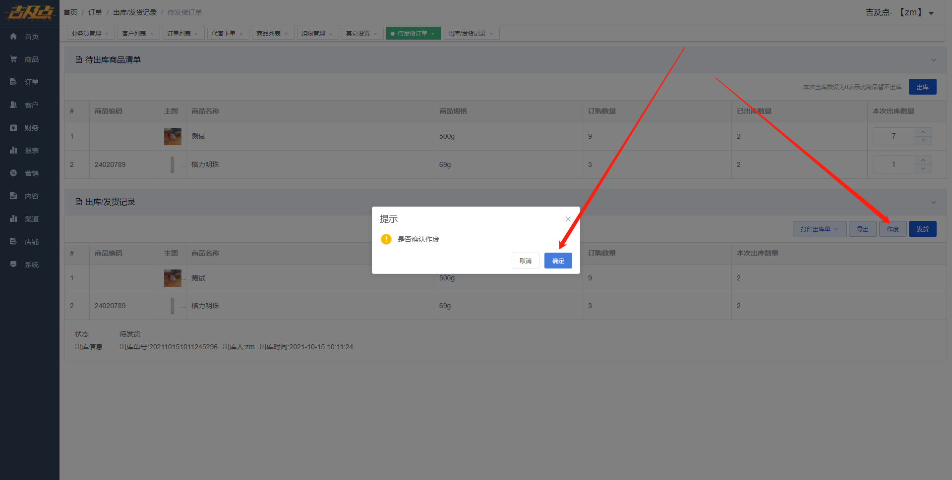Close the 商品列表 tab
The image size is (952, 480).
point(286,34)
